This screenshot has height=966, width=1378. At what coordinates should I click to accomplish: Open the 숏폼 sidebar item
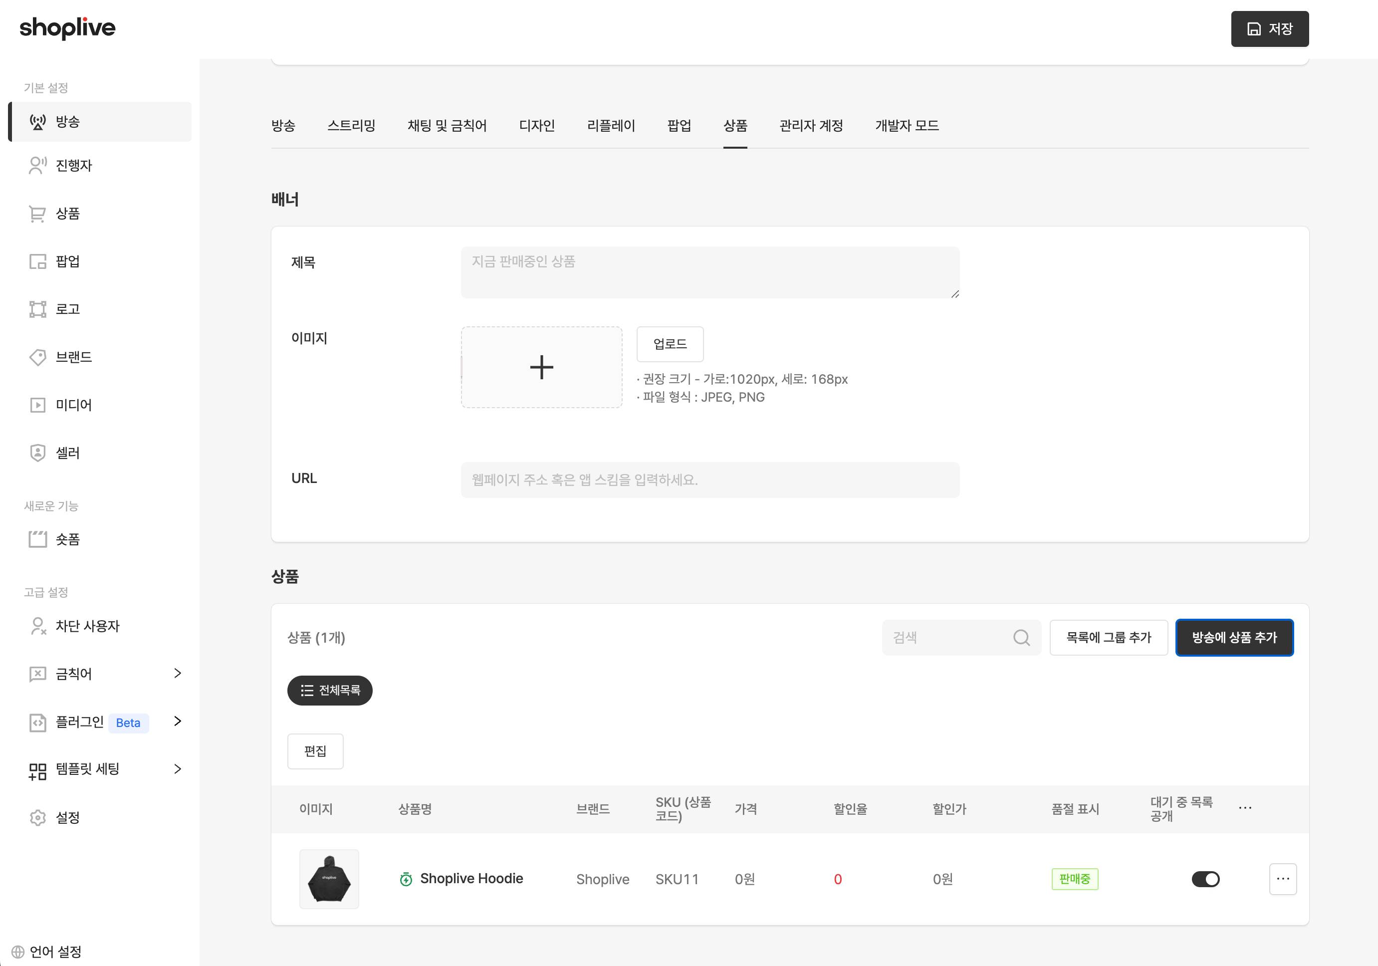[x=100, y=539]
